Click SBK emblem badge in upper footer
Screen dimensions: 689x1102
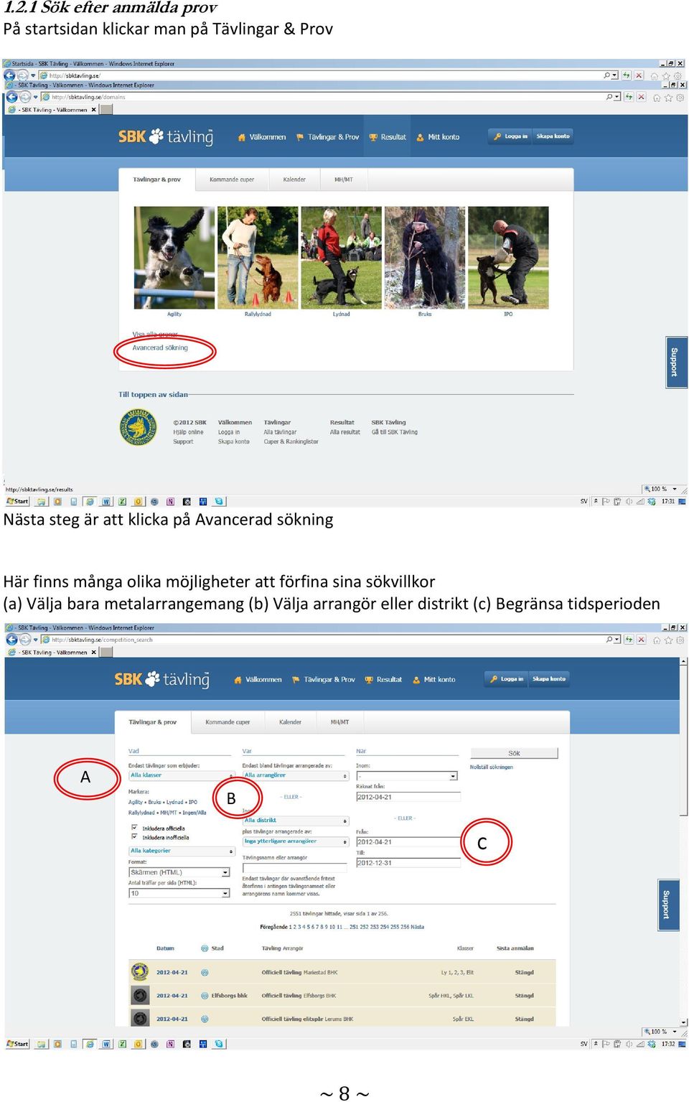[x=138, y=428]
